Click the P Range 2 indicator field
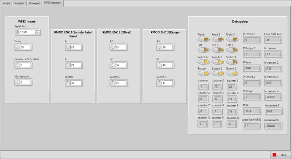Viewport: 292px width, 159px height. (x=252, y=54)
